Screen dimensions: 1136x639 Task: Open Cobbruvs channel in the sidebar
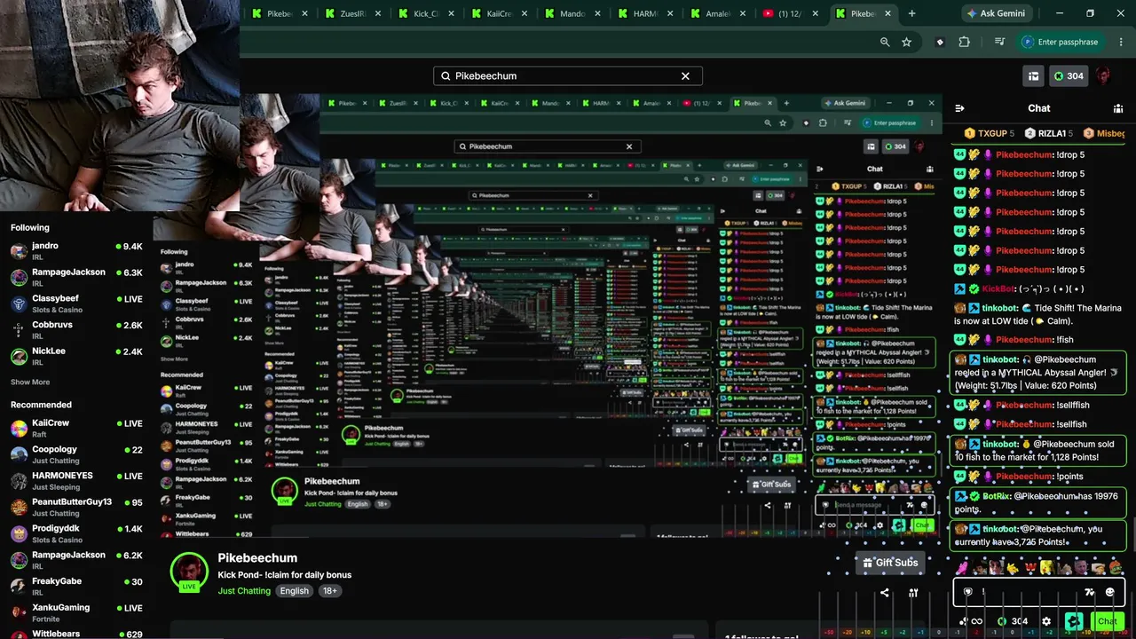click(x=76, y=329)
